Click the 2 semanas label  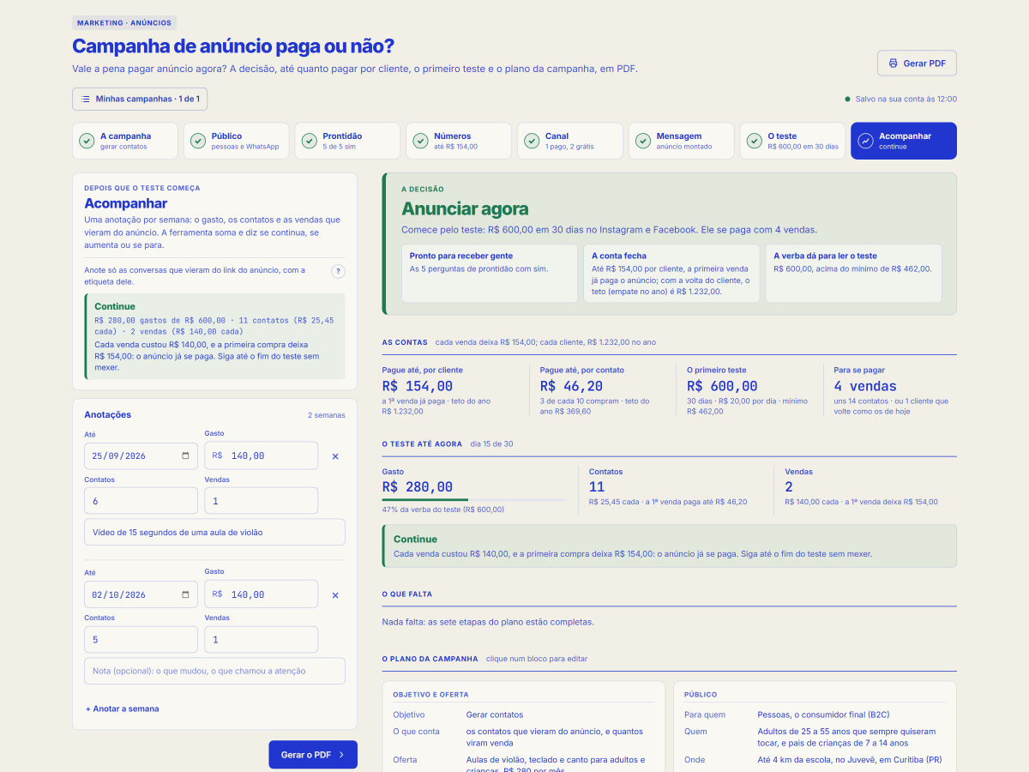pyautogui.click(x=327, y=415)
